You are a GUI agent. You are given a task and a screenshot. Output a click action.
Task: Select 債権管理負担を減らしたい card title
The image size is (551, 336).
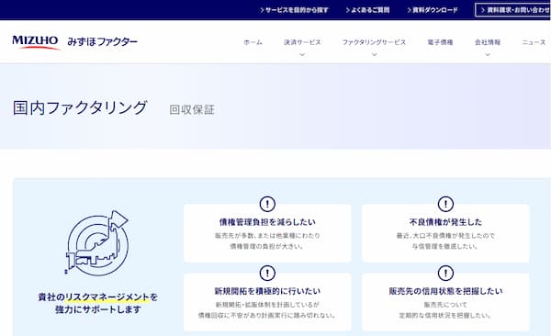click(267, 222)
